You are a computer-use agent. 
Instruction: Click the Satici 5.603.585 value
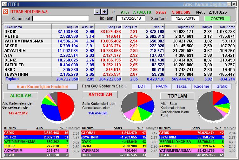coord(181,12)
